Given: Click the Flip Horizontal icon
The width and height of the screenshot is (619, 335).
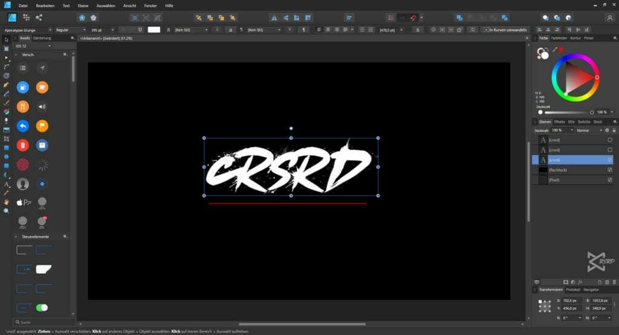Looking at the screenshot, I should [274, 18].
